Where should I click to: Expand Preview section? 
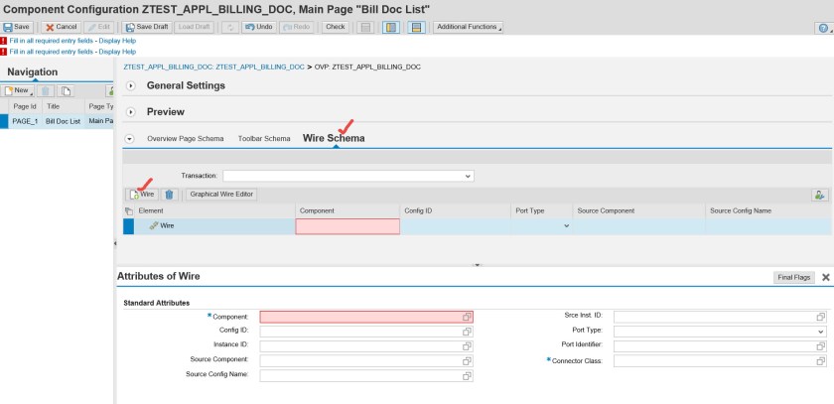point(131,112)
